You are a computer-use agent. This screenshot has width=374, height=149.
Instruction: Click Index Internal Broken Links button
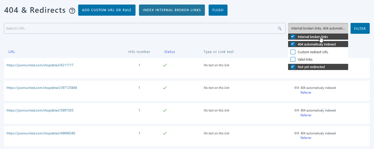click(x=172, y=10)
